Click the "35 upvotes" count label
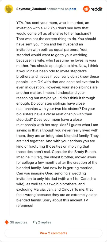The image size is (107, 242). pyautogui.click(x=18, y=222)
